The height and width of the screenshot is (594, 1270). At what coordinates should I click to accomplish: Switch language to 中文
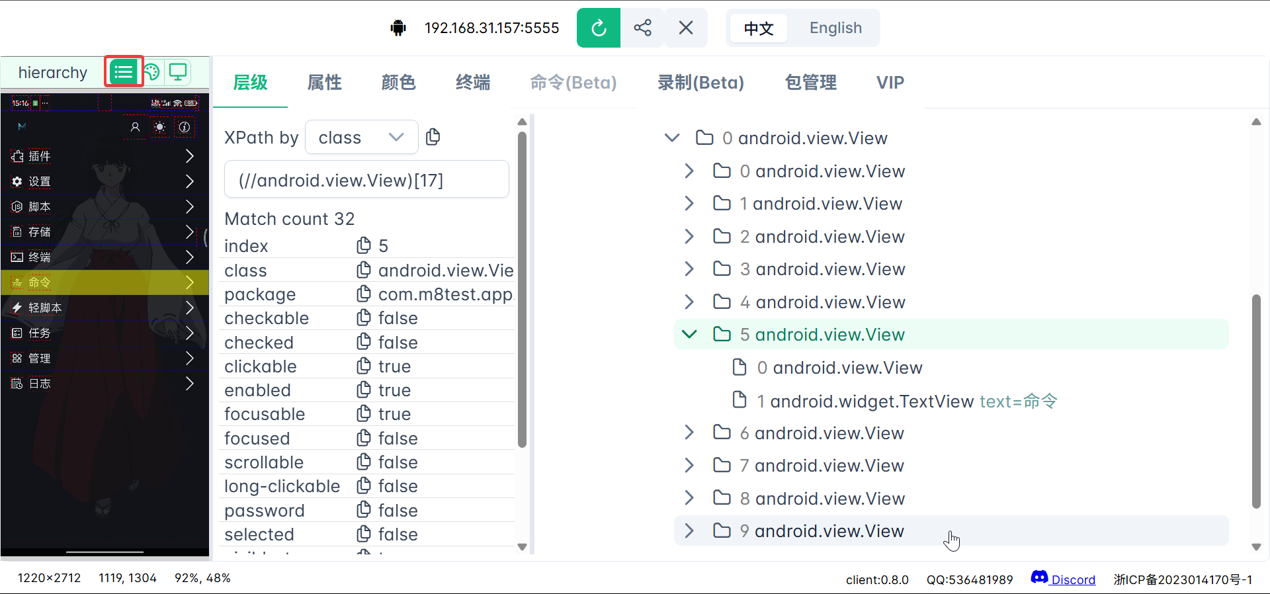pos(759,28)
